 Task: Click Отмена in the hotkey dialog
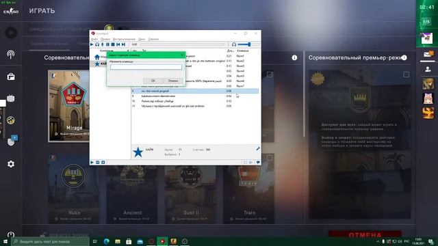173,81
